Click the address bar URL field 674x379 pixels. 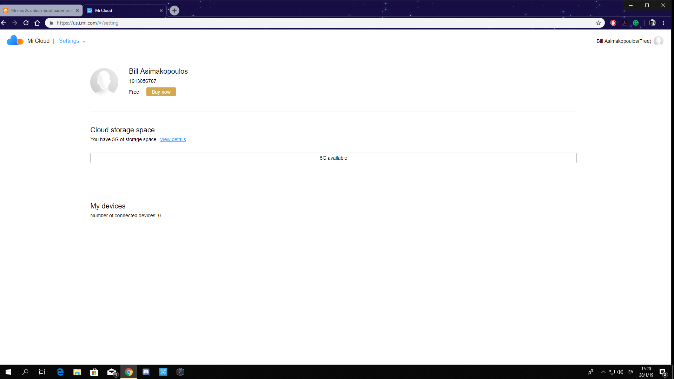pos(316,23)
